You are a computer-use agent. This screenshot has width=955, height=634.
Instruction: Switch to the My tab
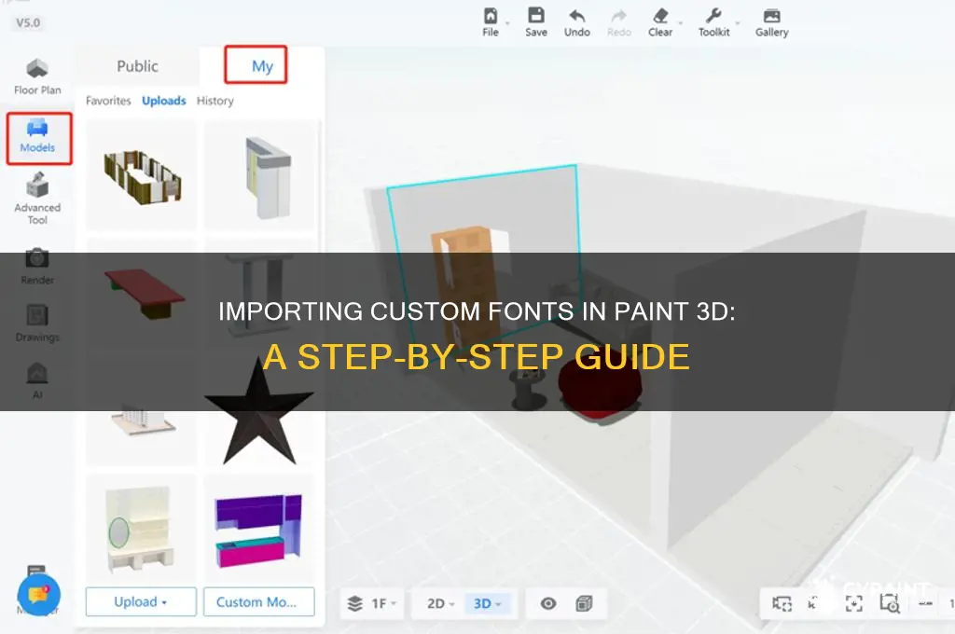(262, 66)
